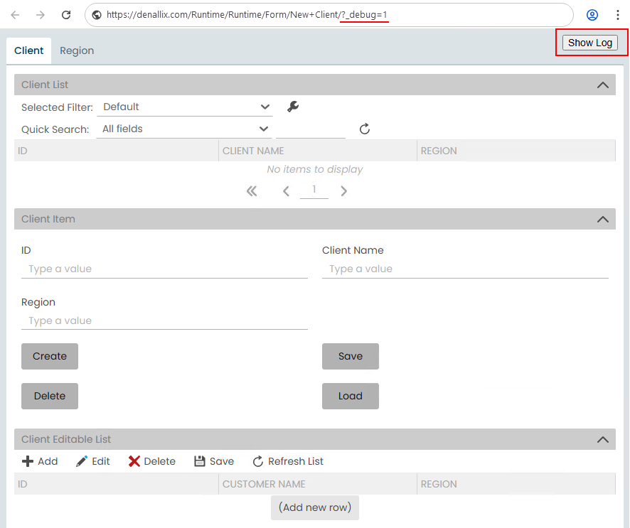This screenshot has height=528, width=630.
Task: Switch to the Client tab
Action: coord(29,50)
